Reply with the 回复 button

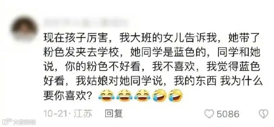pyautogui.click(x=114, y=114)
